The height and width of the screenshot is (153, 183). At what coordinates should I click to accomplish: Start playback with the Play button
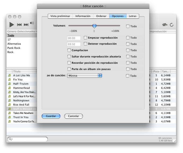click(x=12, y=25)
